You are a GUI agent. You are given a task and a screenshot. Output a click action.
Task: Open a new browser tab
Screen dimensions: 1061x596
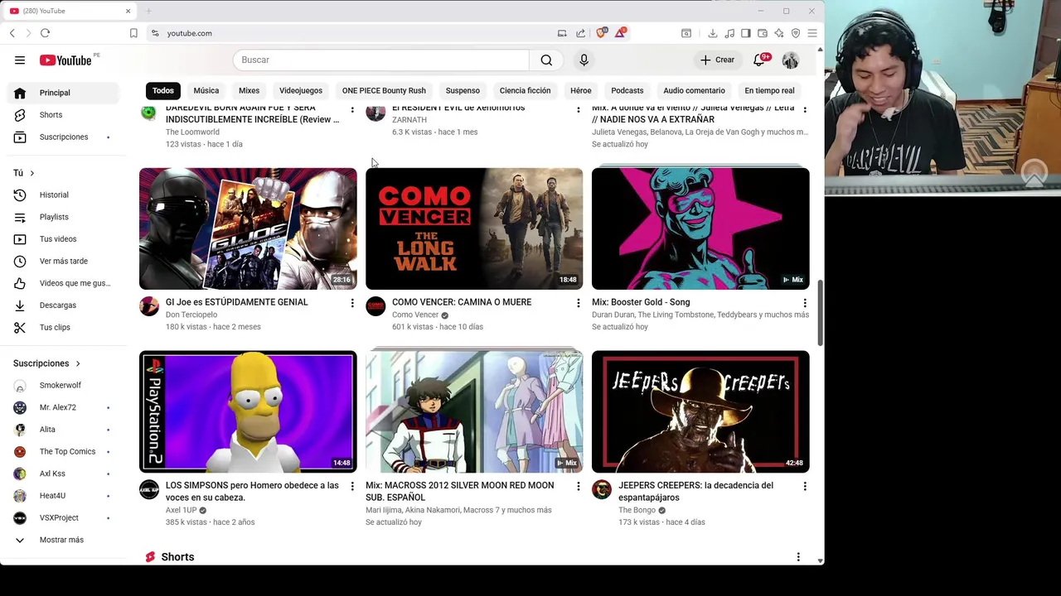point(148,11)
